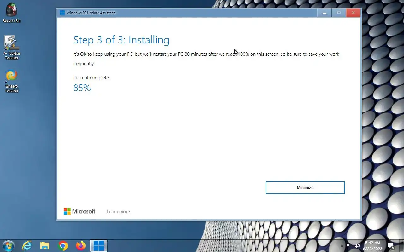Minimize the Update Assistant window from the title bar
Viewport: 404px width, 252px height.
point(324,13)
